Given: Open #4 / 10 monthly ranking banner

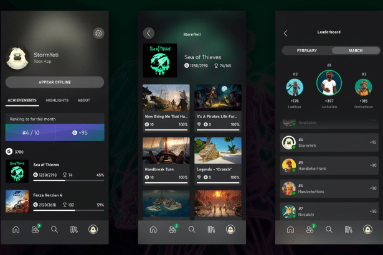Looking at the screenshot, I should 31,132.
